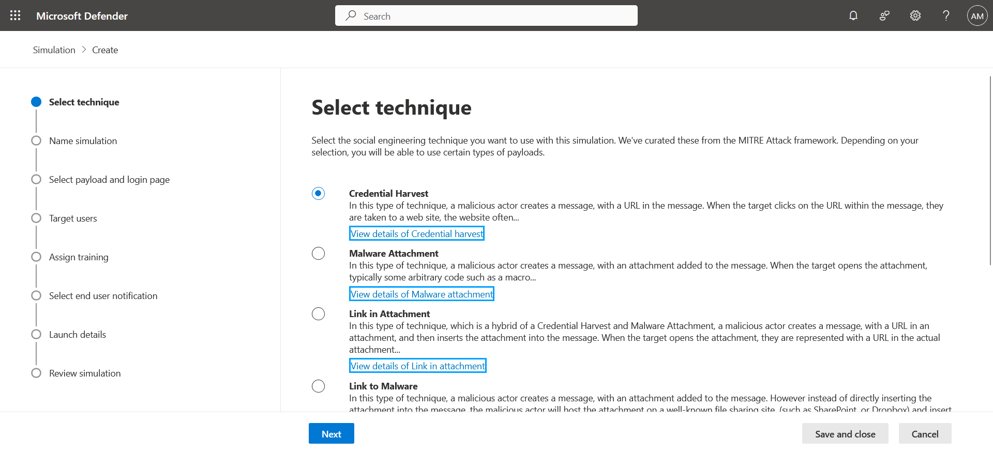Click the Next button
The height and width of the screenshot is (454, 993).
[332, 433]
